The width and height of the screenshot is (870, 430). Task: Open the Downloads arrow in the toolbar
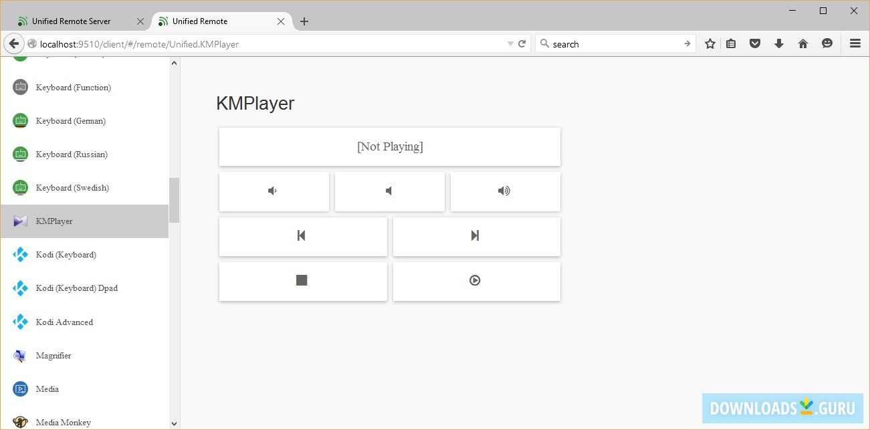tap(779, 43)
